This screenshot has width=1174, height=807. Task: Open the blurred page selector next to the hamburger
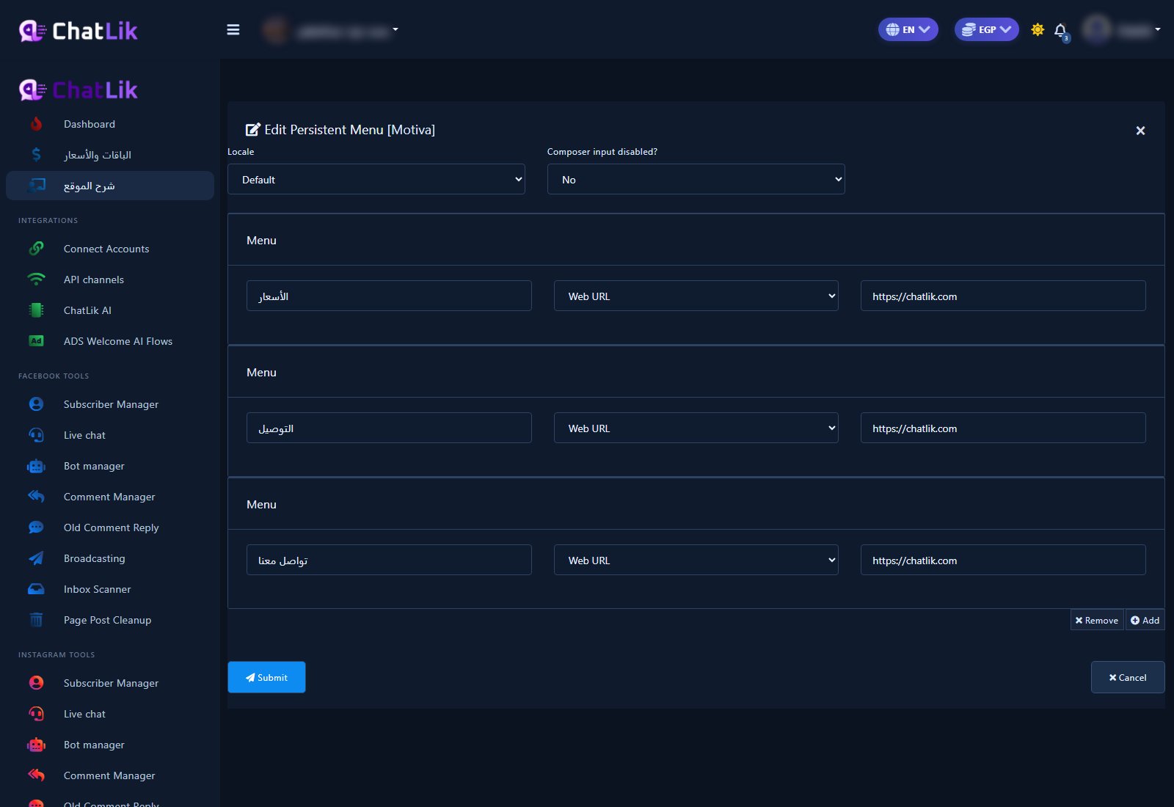(x=331, y=30)
